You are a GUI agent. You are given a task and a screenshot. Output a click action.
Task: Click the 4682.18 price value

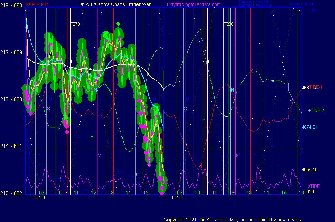pyautogui.click(x=309, y=88)
